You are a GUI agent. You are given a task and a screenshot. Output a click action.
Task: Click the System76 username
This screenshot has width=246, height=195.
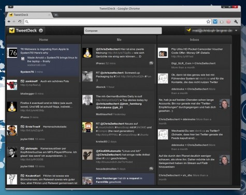point(27,72)
